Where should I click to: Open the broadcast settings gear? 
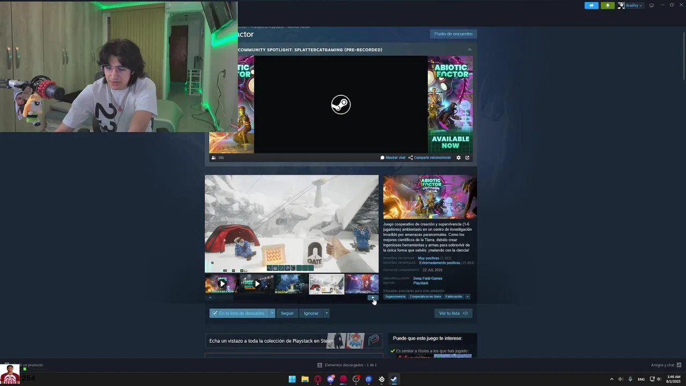[458, 158]
